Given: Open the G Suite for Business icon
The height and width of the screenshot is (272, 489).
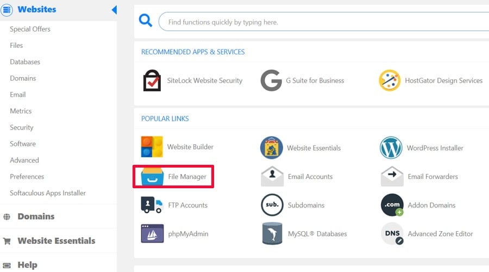Looking at the screenshot, I should [271, 81].
